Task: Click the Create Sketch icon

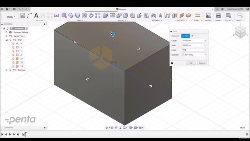Action: (x=23, y=15)
